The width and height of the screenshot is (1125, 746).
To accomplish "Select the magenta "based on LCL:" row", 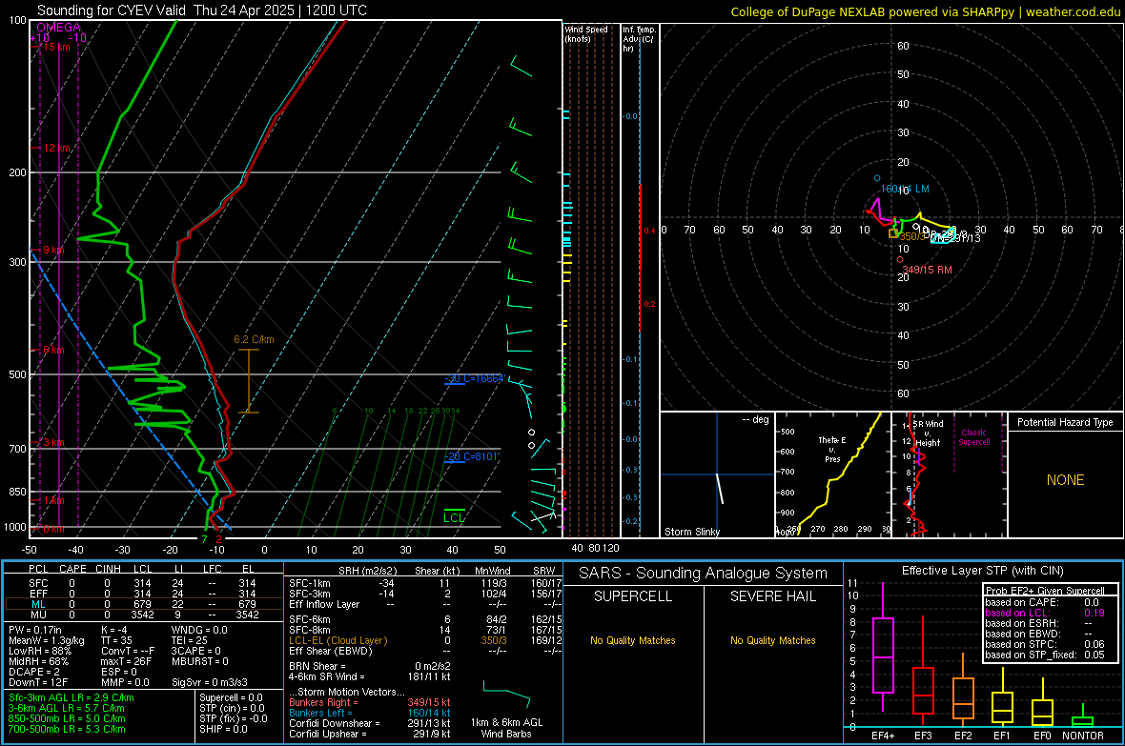I will 1045,613.
